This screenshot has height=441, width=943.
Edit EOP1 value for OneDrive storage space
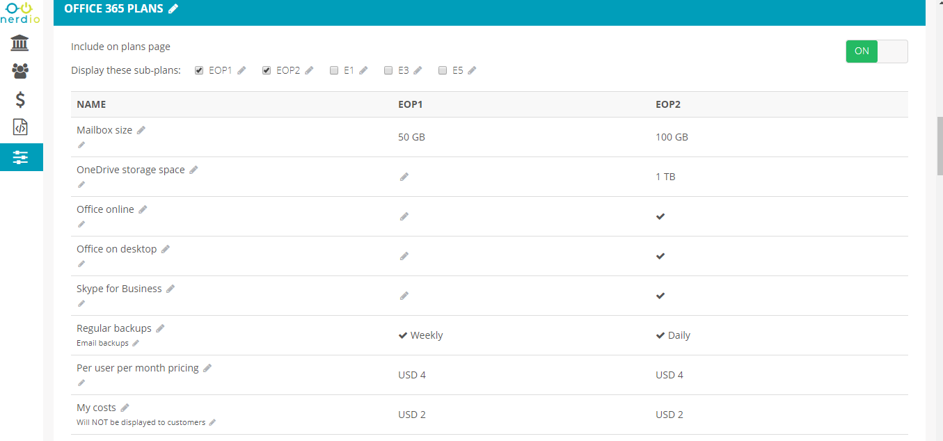(404, 177)
